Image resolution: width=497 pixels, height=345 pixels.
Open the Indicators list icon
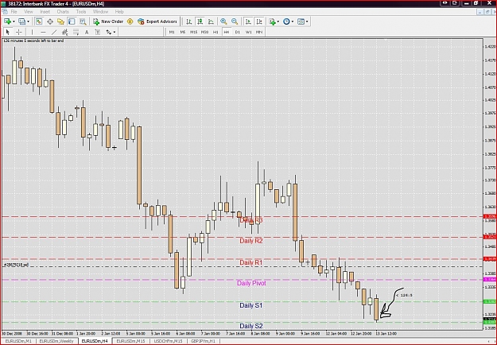coord(272,21)
